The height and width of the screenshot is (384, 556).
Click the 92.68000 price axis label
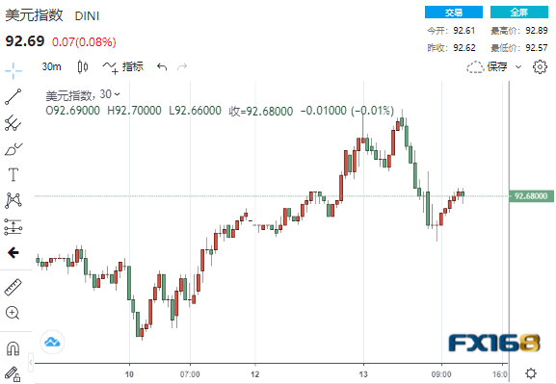531,196
